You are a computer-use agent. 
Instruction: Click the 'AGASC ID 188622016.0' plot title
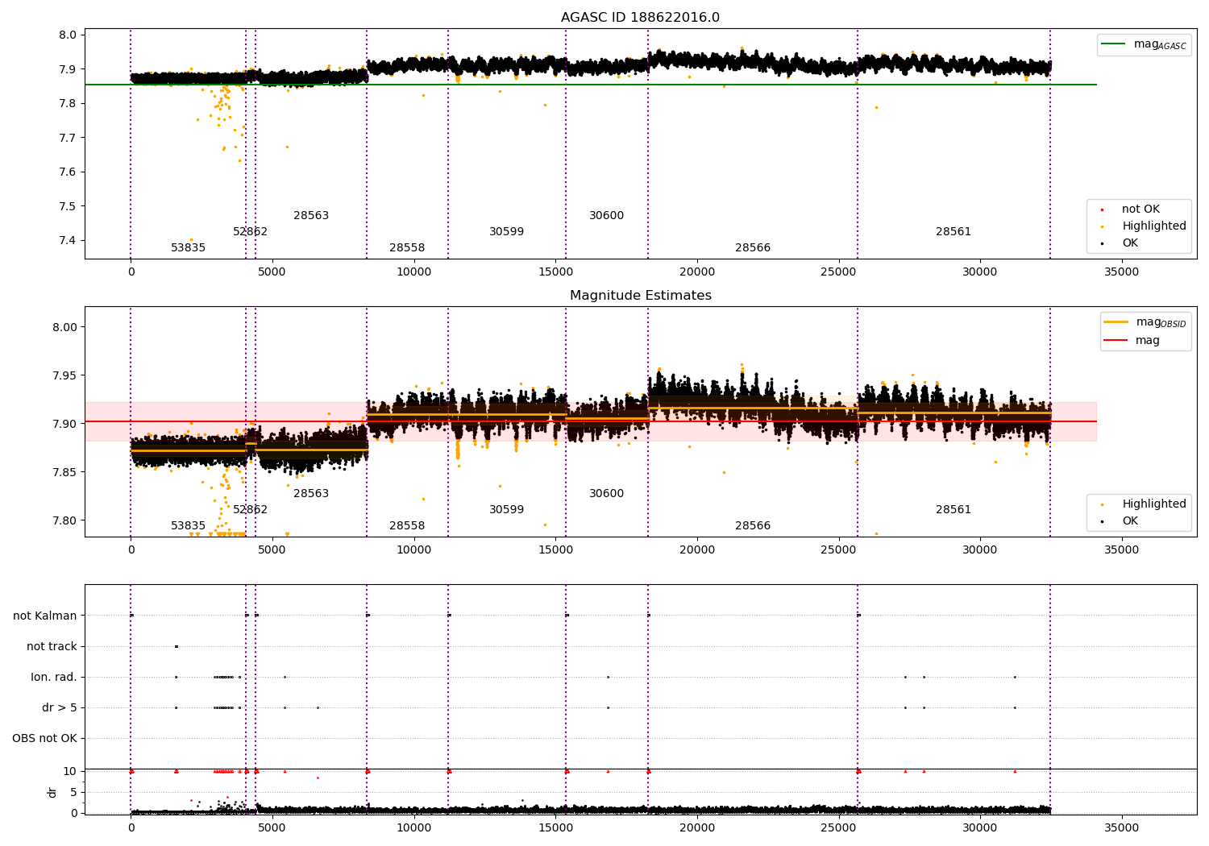[x=640, y=18]
